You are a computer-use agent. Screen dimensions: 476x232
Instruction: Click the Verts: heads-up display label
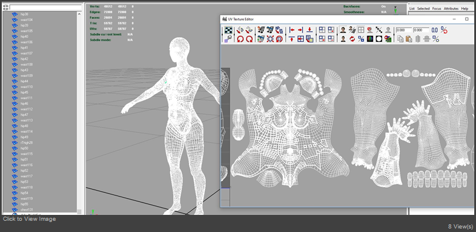pos(94,6)
